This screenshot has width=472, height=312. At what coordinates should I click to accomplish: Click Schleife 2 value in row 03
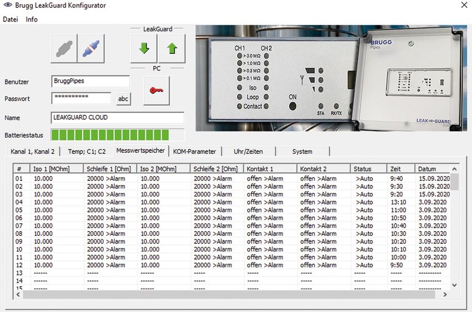pos(213,194)
